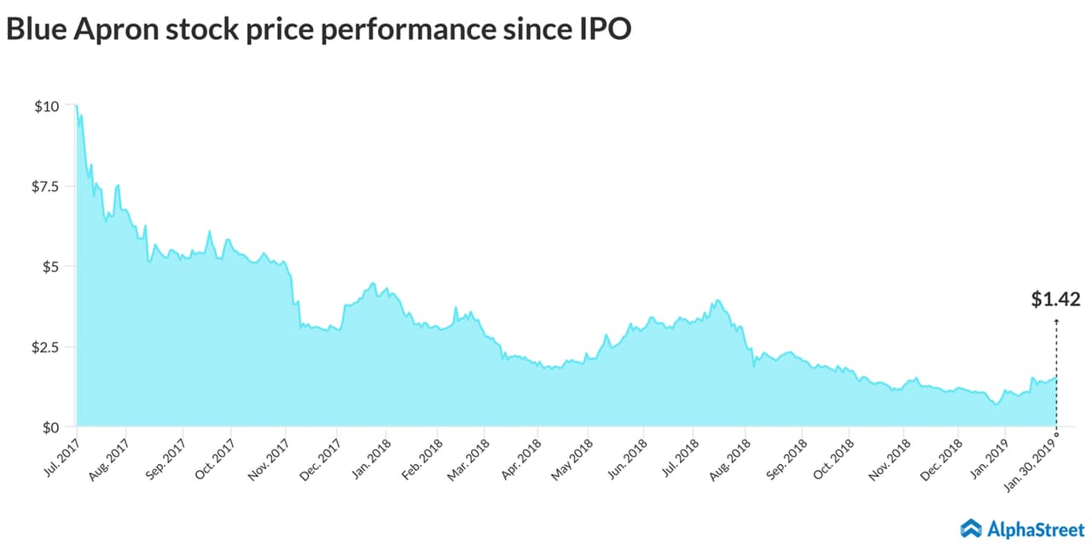This screenshot has height=546, width=1092.
Task: Click the AlphaStreet logo icon
Action: pyautogui.click(x=972, y=528)
